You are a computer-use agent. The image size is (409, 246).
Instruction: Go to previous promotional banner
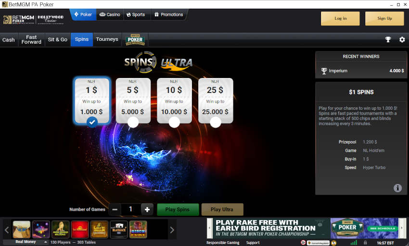[209, 228]
